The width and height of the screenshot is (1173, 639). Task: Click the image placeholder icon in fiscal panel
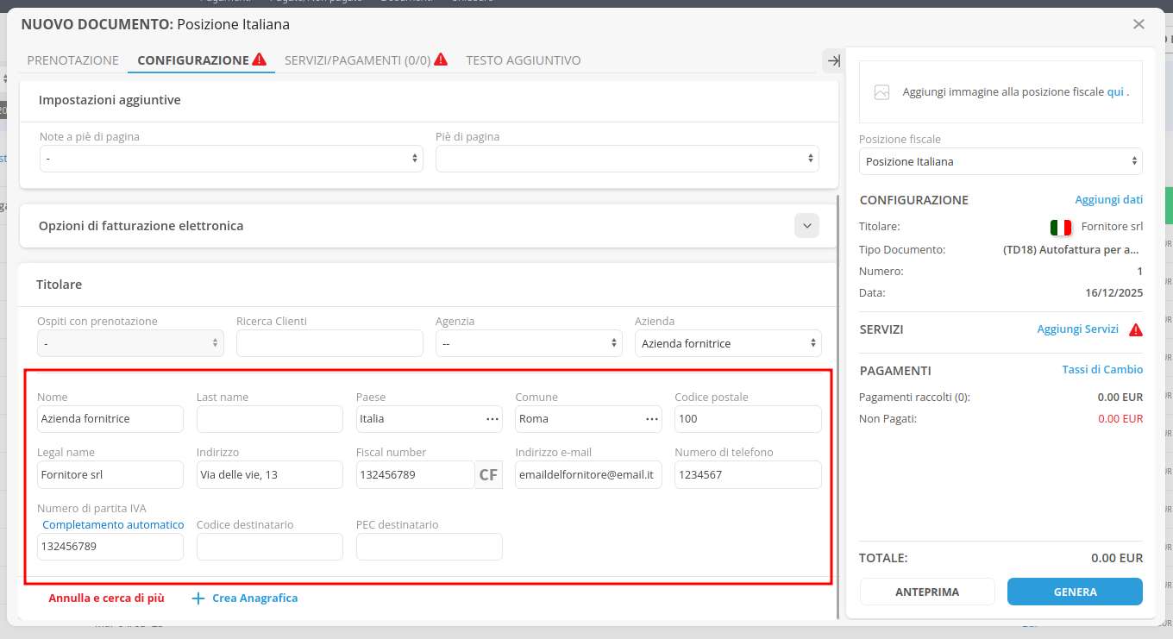tap(881, 92)
